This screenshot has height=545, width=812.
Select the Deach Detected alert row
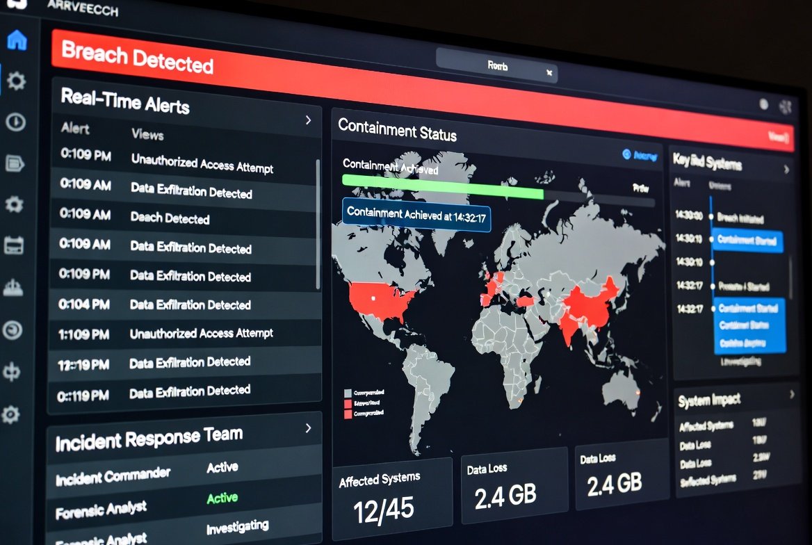[185, 216]
